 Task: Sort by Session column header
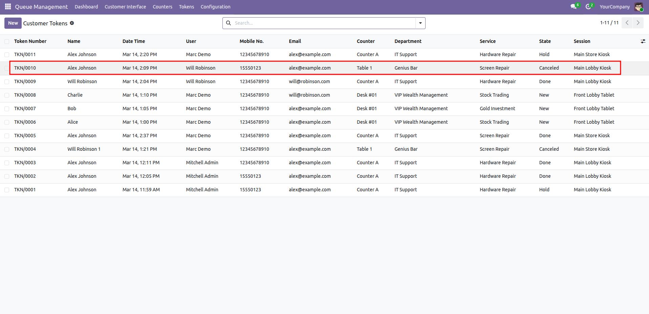pyautogui.click(x=582, y=41)
